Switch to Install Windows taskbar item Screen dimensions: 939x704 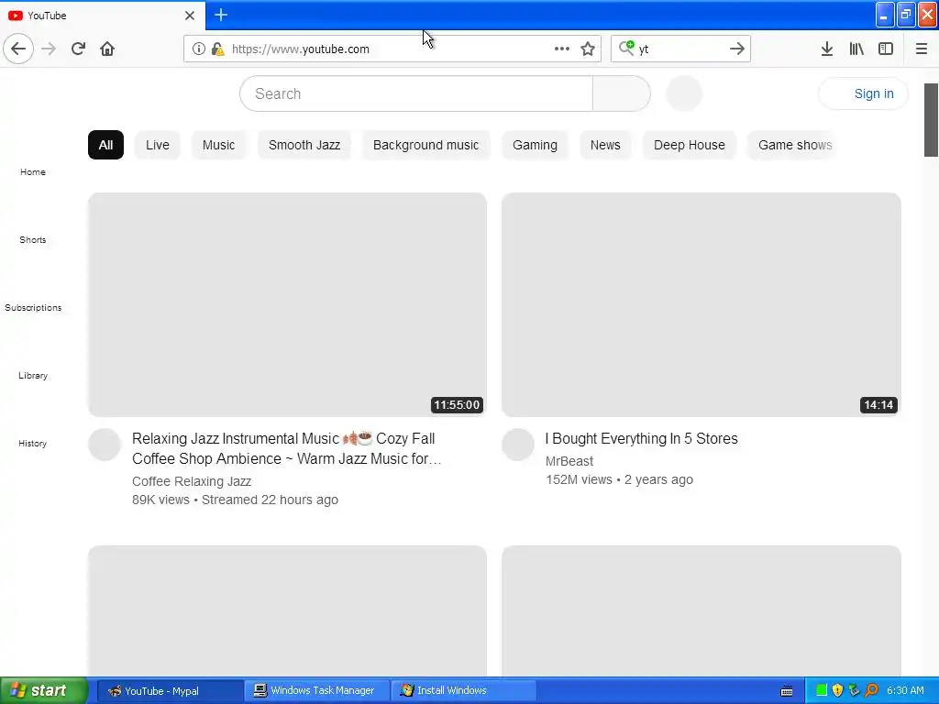click(463, 690)
